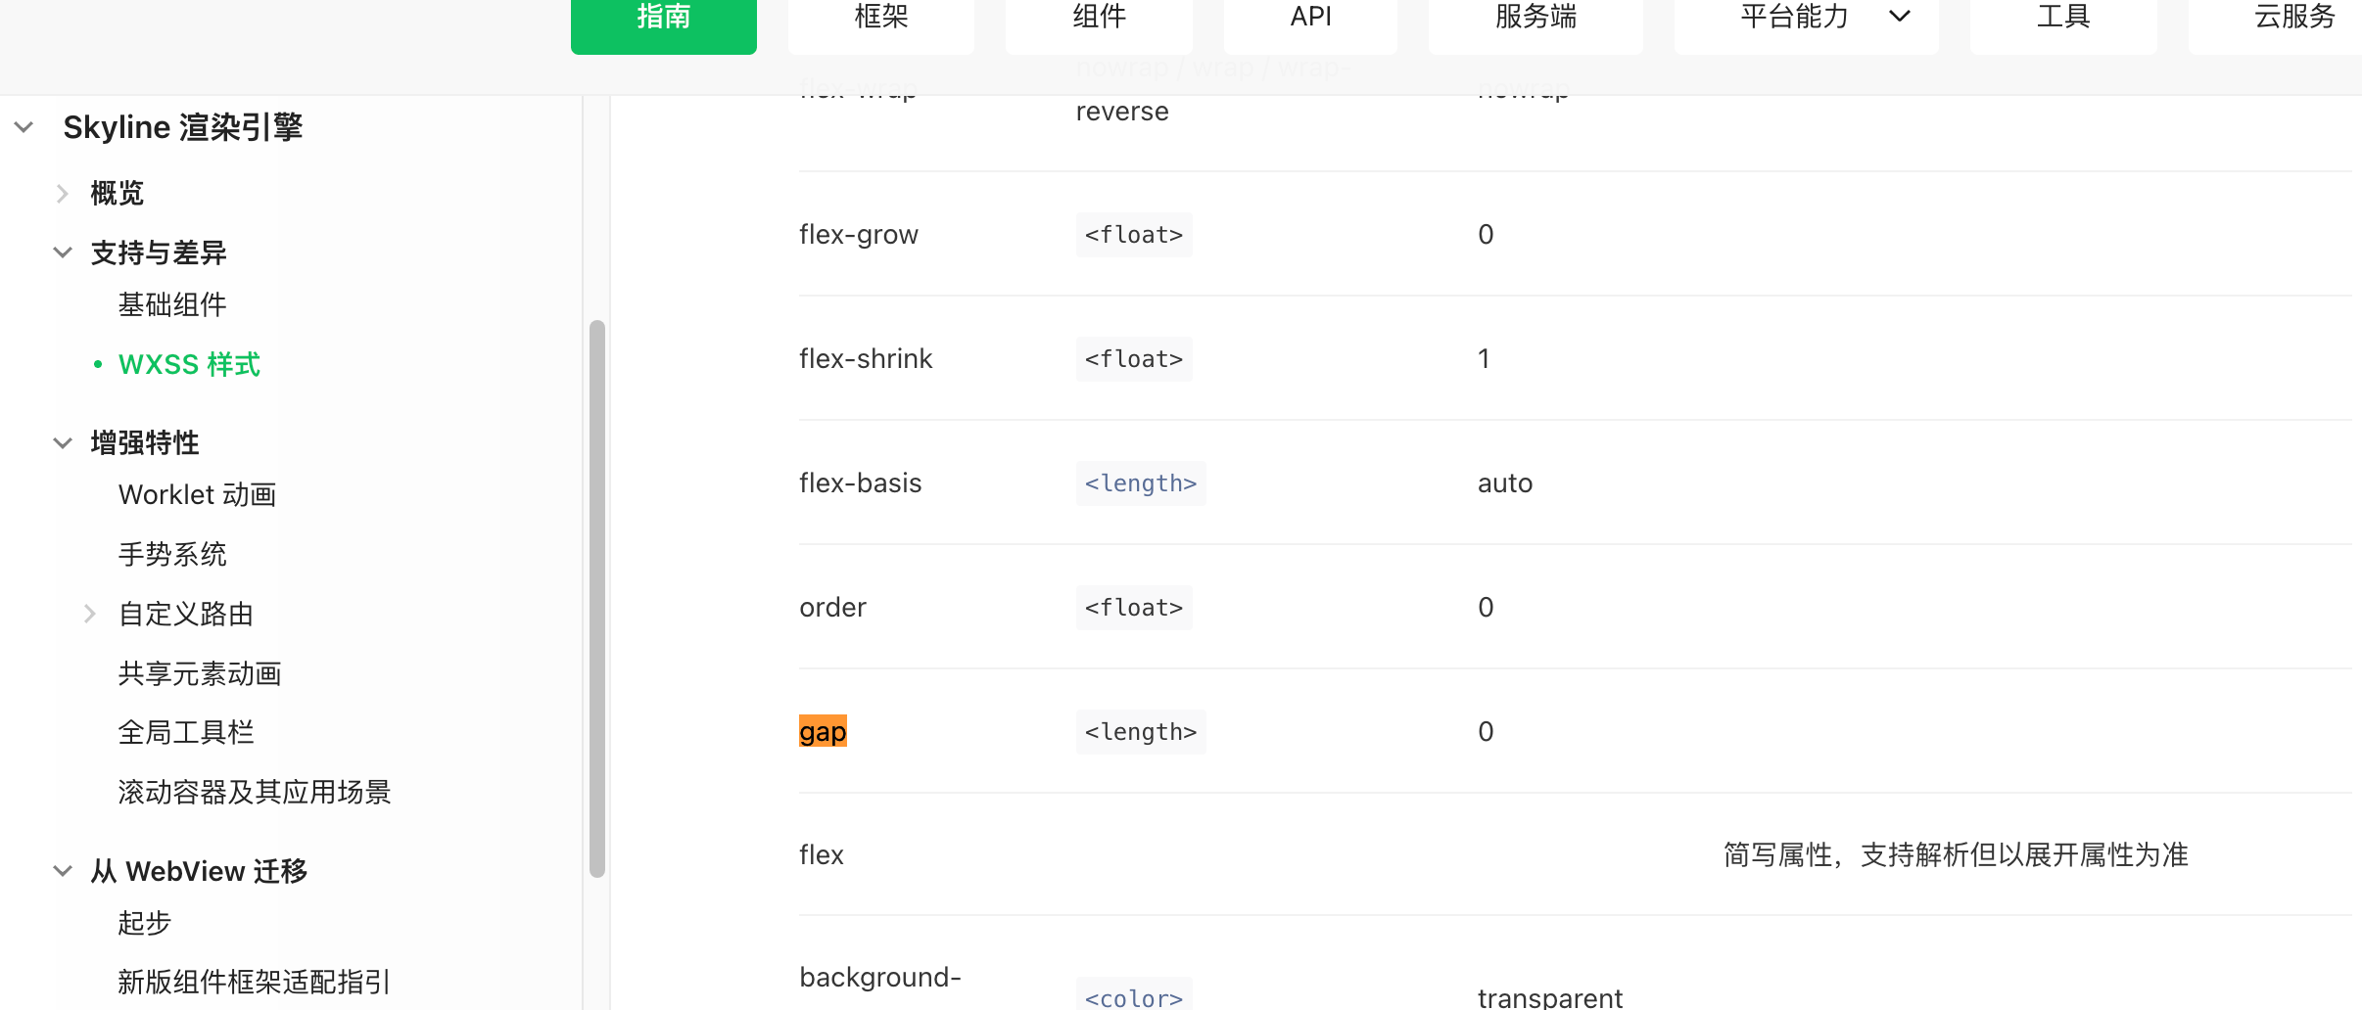Open the 组件 tab
The width and height of the screenshot is (2362, 1010).
(1099, 18)
